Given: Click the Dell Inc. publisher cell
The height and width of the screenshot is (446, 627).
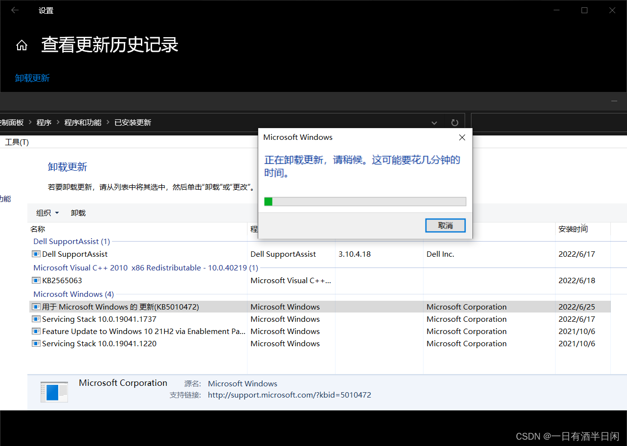Looking at the screenshot, I should 440,254.
